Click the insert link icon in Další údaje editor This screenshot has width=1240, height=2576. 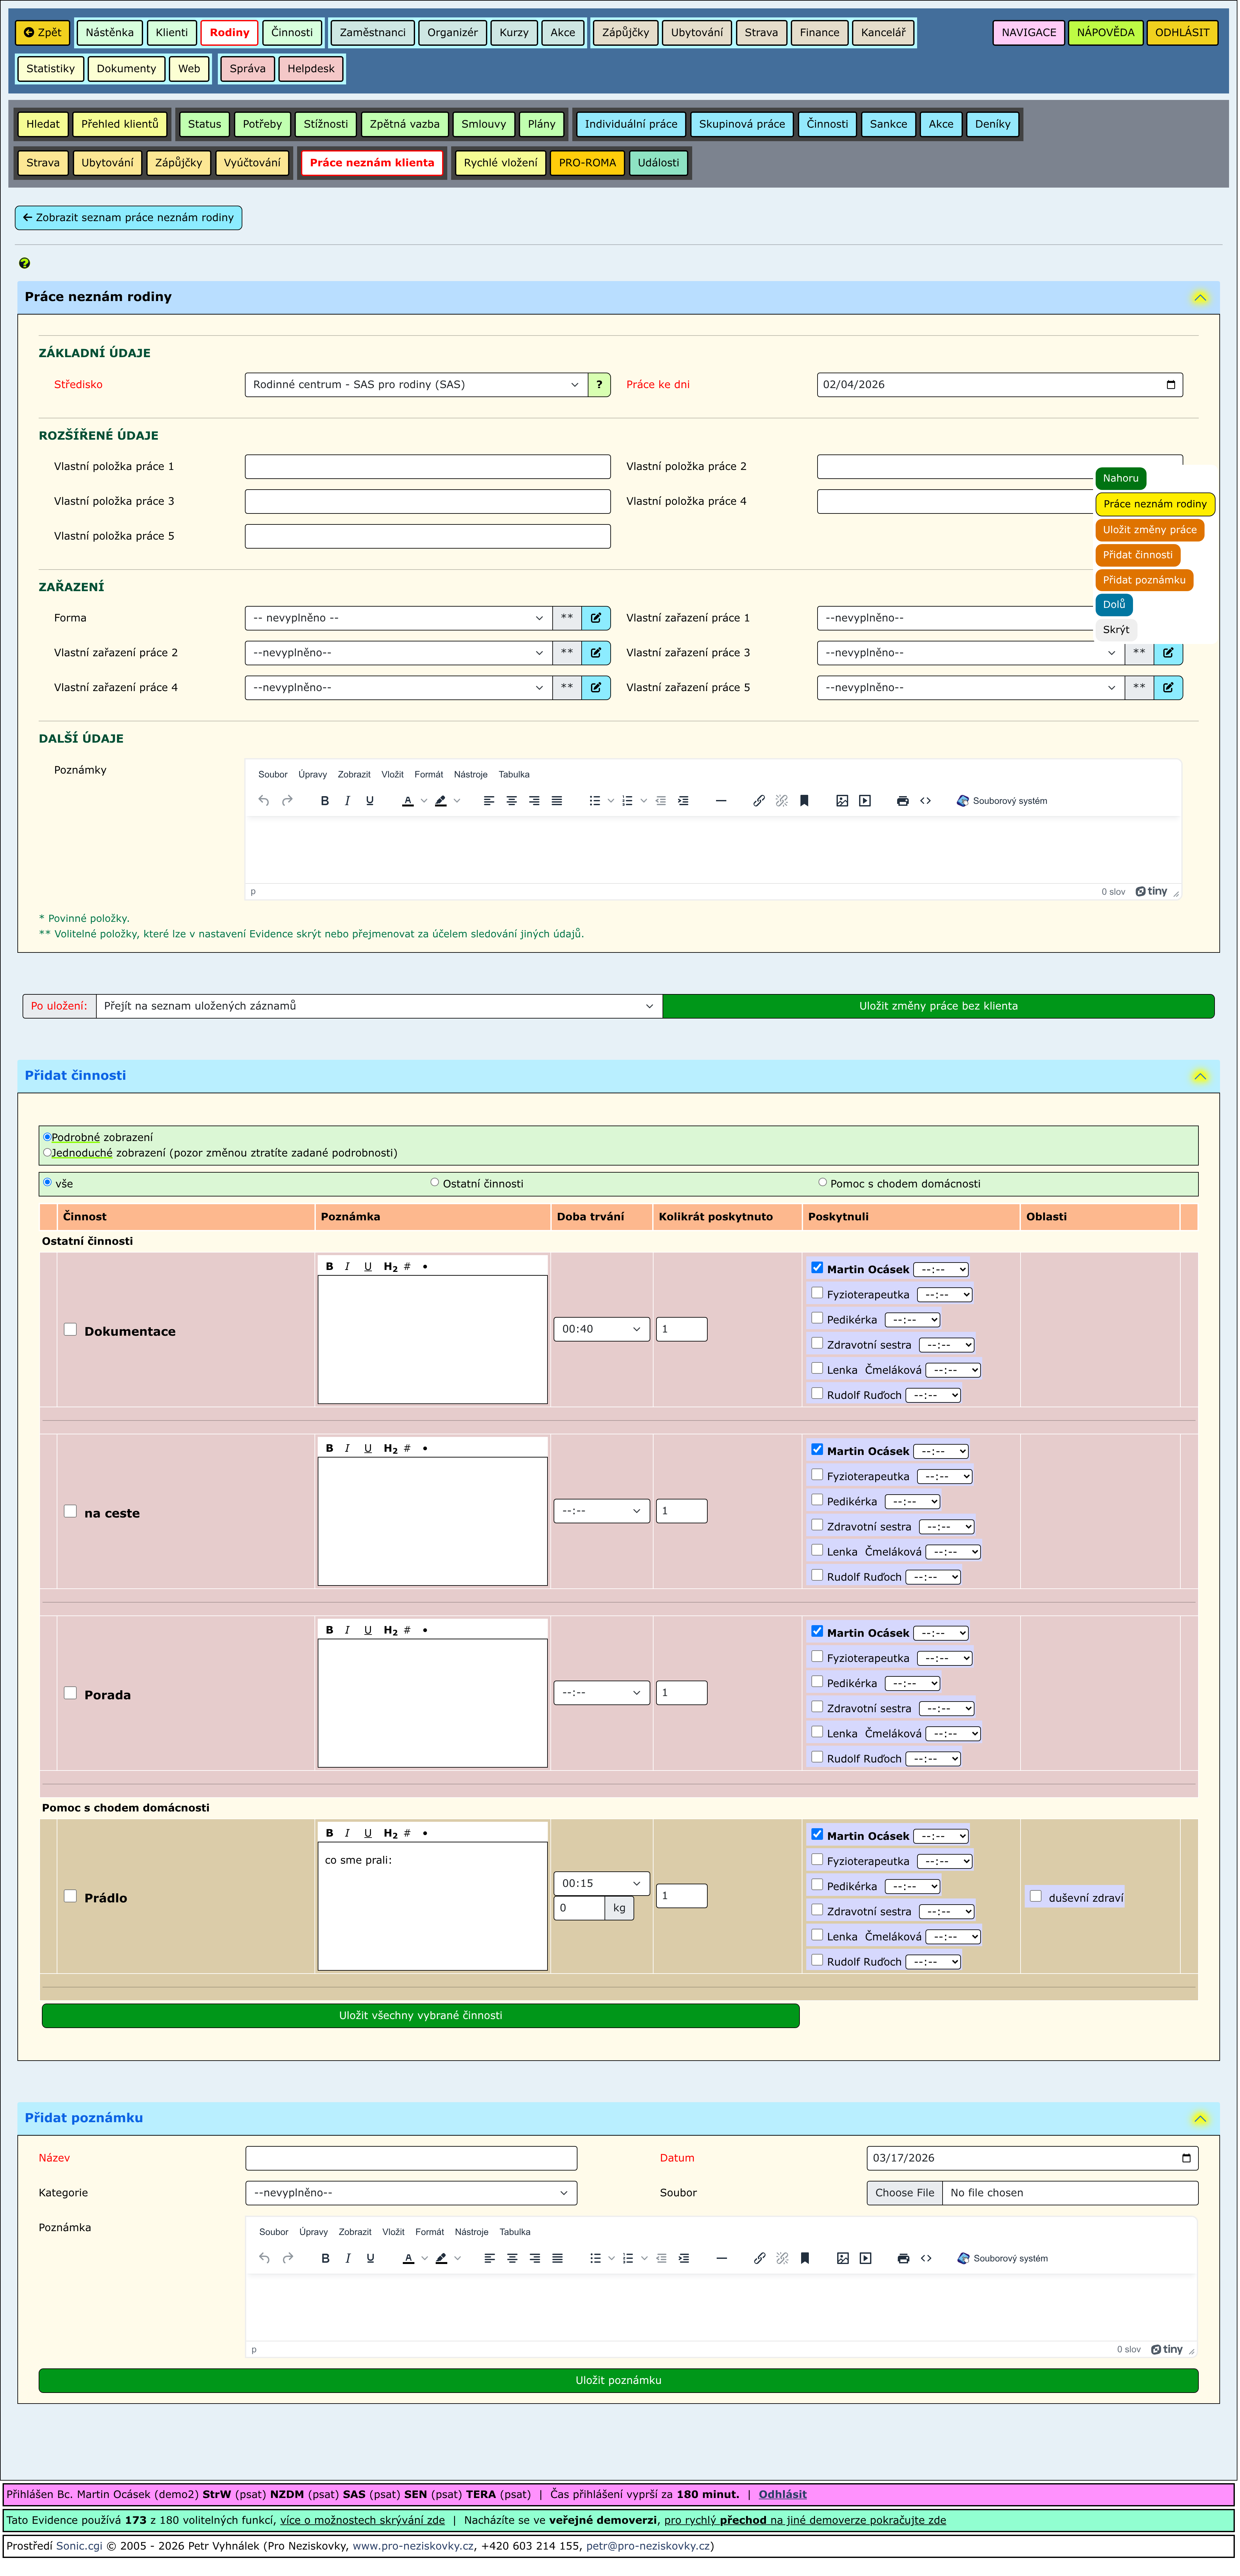(759, 801)
